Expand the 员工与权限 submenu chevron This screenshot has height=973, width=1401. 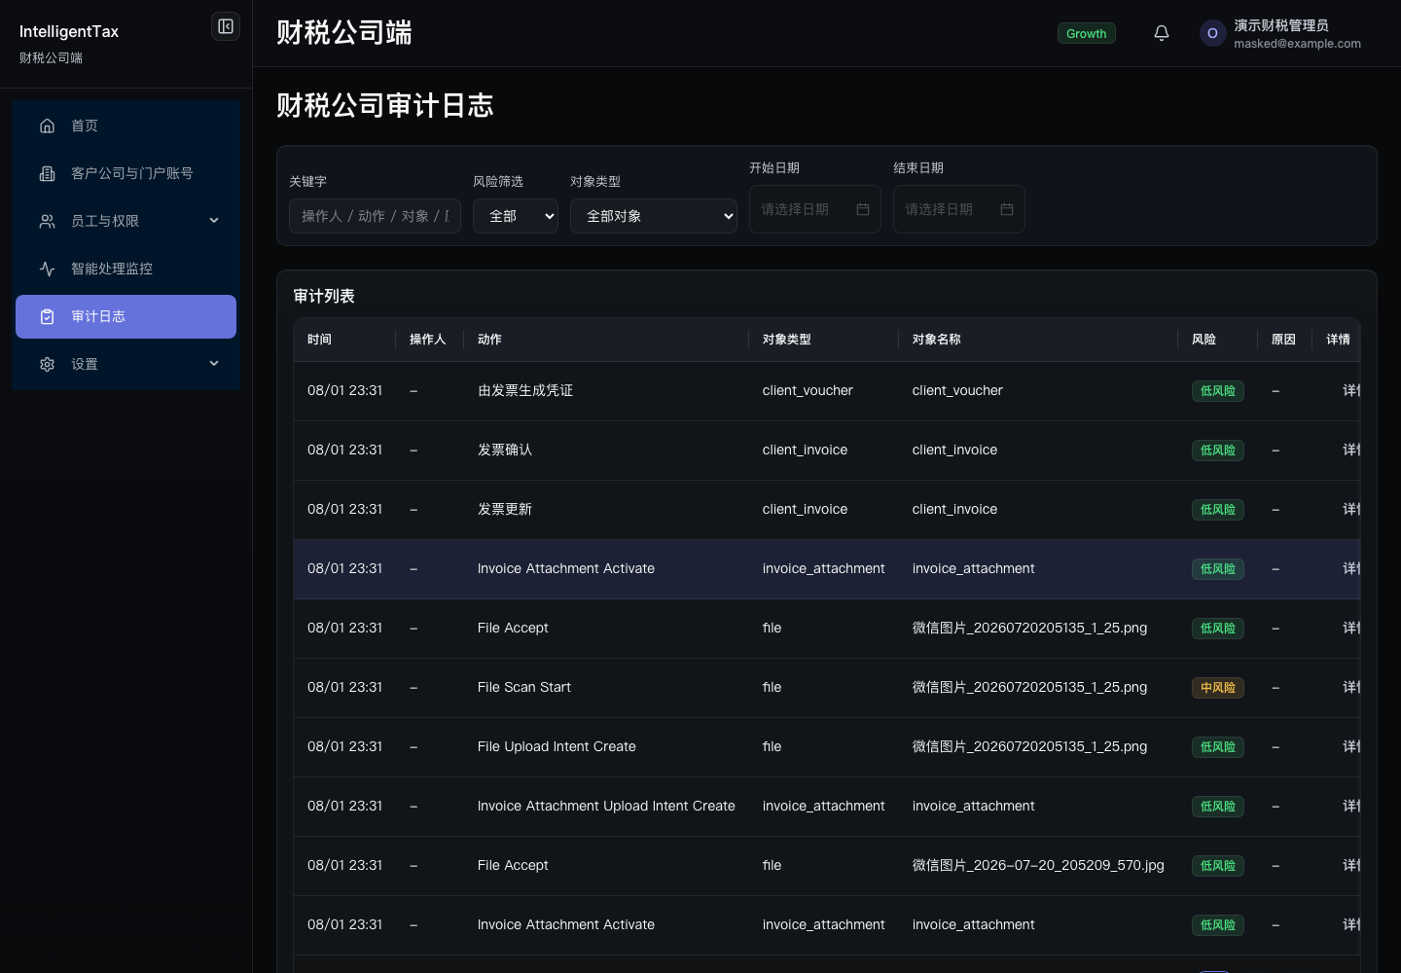[214, 221]
